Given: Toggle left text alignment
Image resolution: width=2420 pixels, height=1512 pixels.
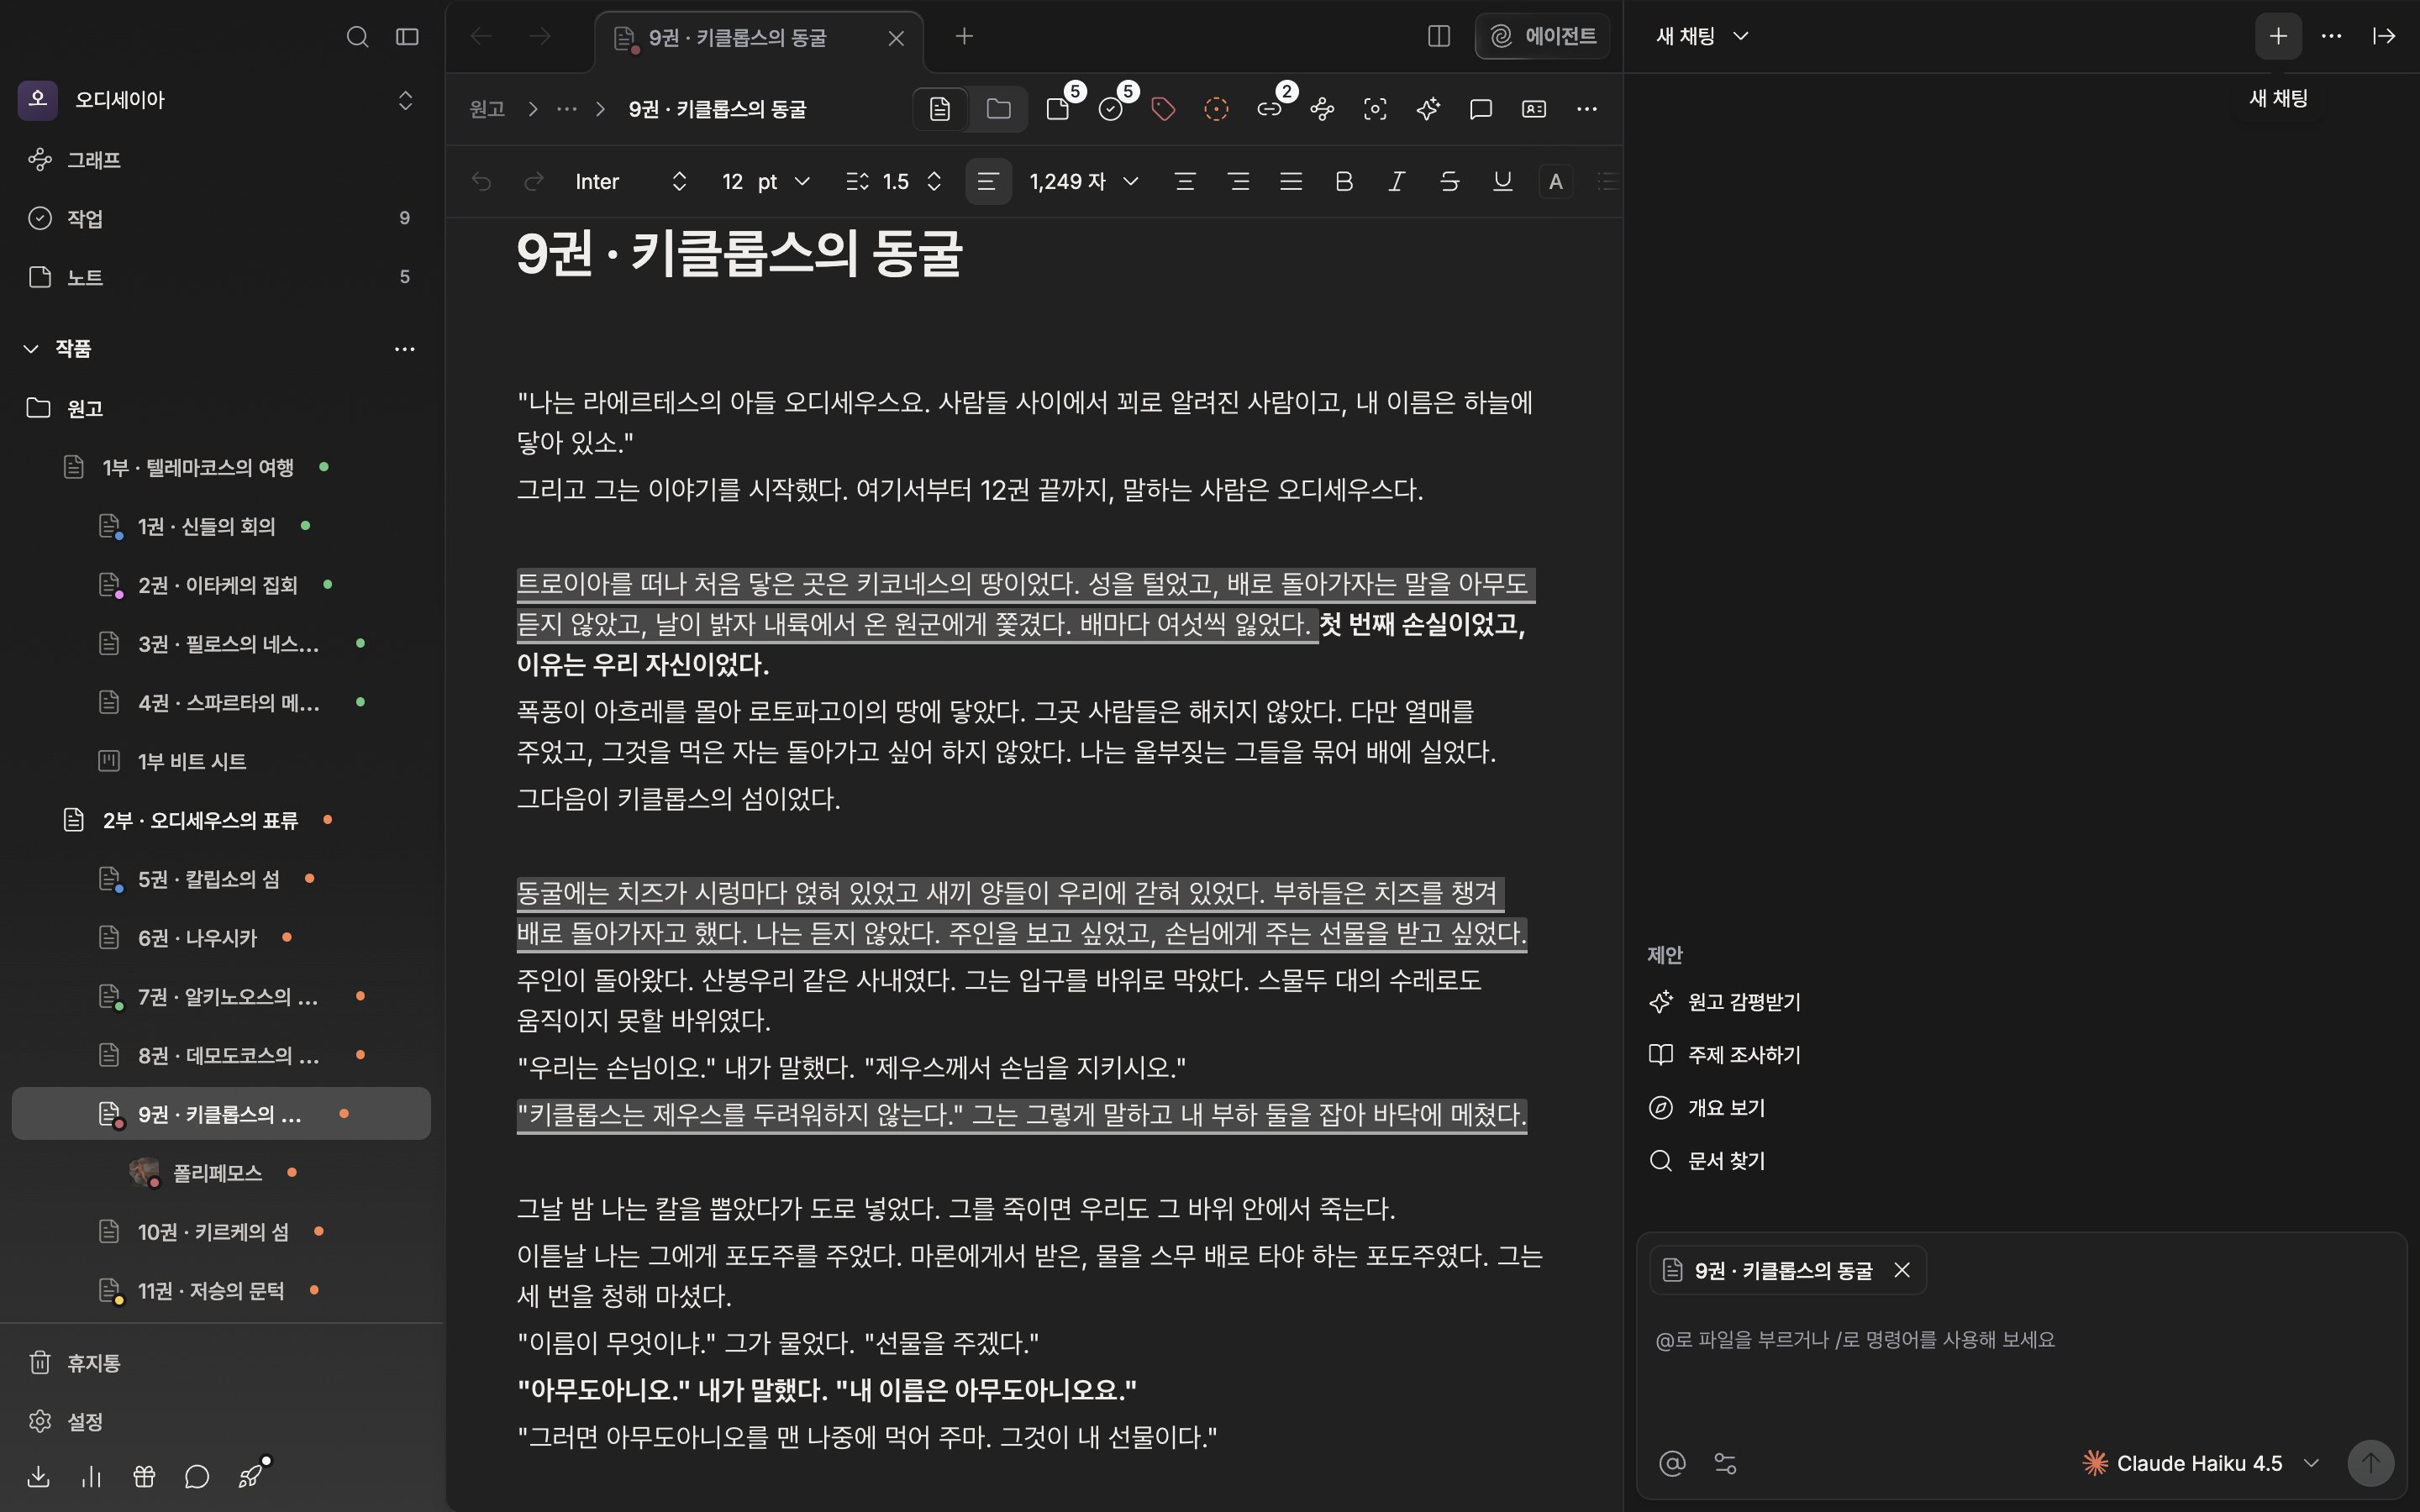Looking at the screenshot, I should [x=988, y=181].
